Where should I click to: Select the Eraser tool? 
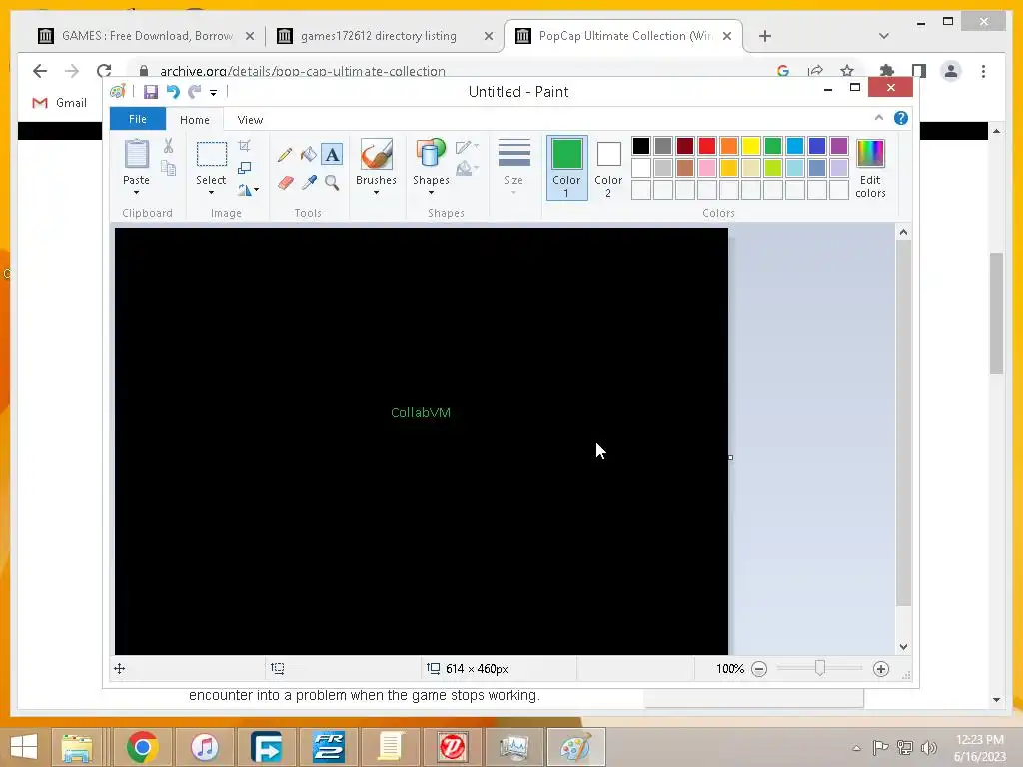pyautogui.click(x=285, y=182)
